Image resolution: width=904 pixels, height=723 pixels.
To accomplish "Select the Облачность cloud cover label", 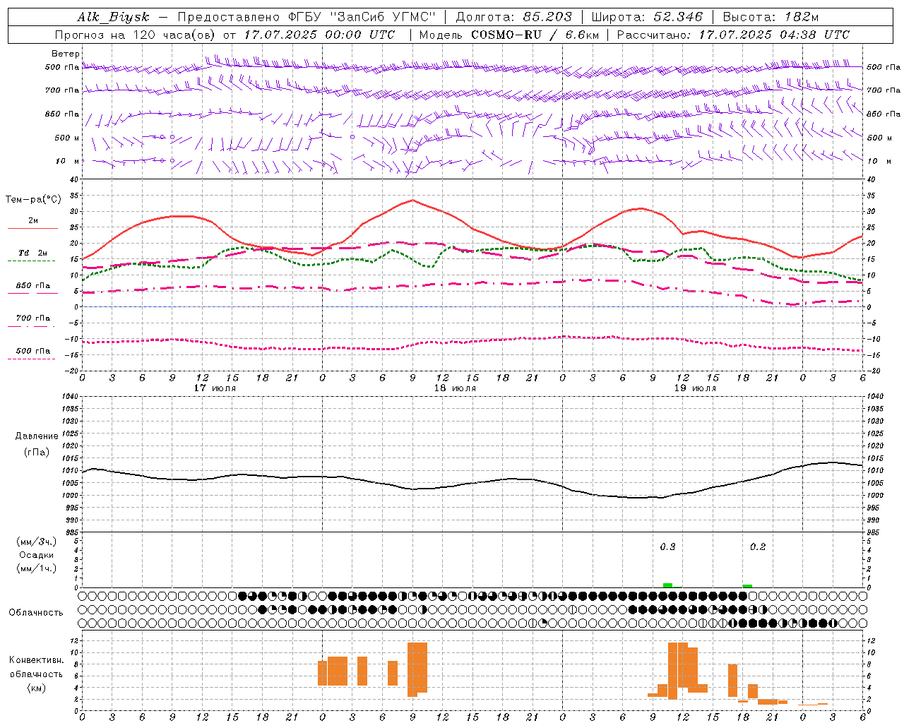I will (x=36, y=613).
